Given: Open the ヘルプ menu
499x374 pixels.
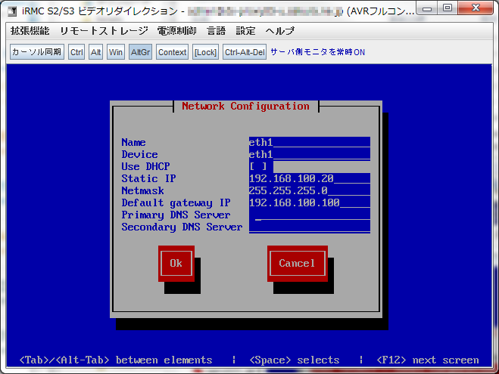Looking at the screenshot, I should click(x=279, y=32).
